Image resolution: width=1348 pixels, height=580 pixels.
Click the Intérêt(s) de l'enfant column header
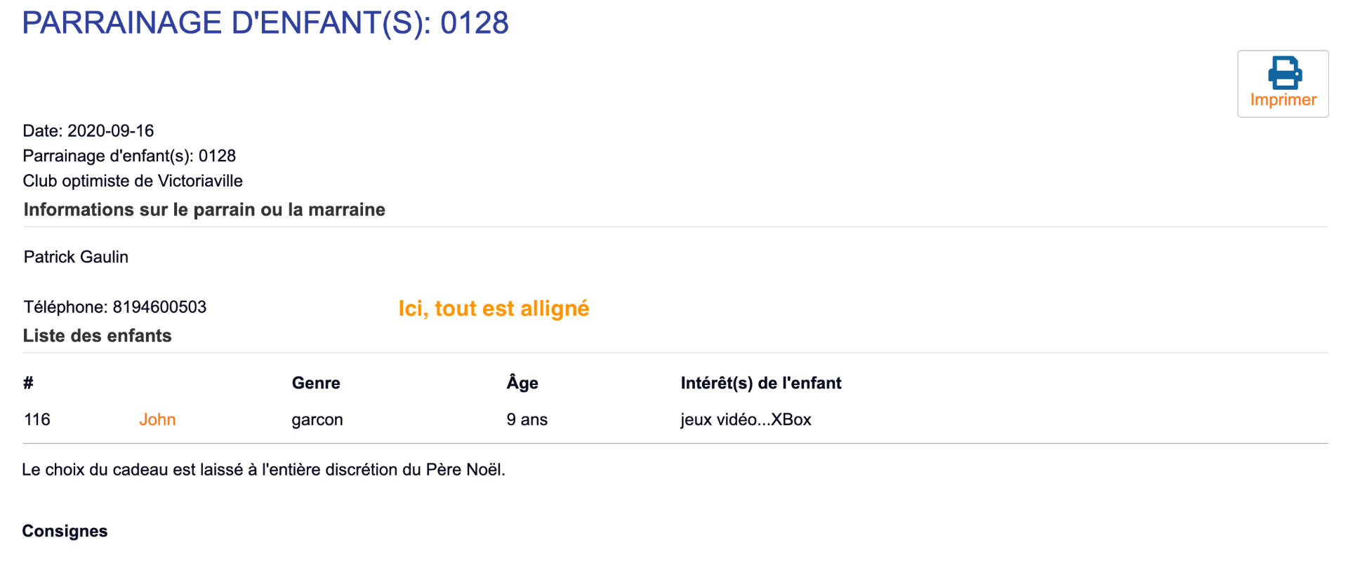[x=761, y=383]
